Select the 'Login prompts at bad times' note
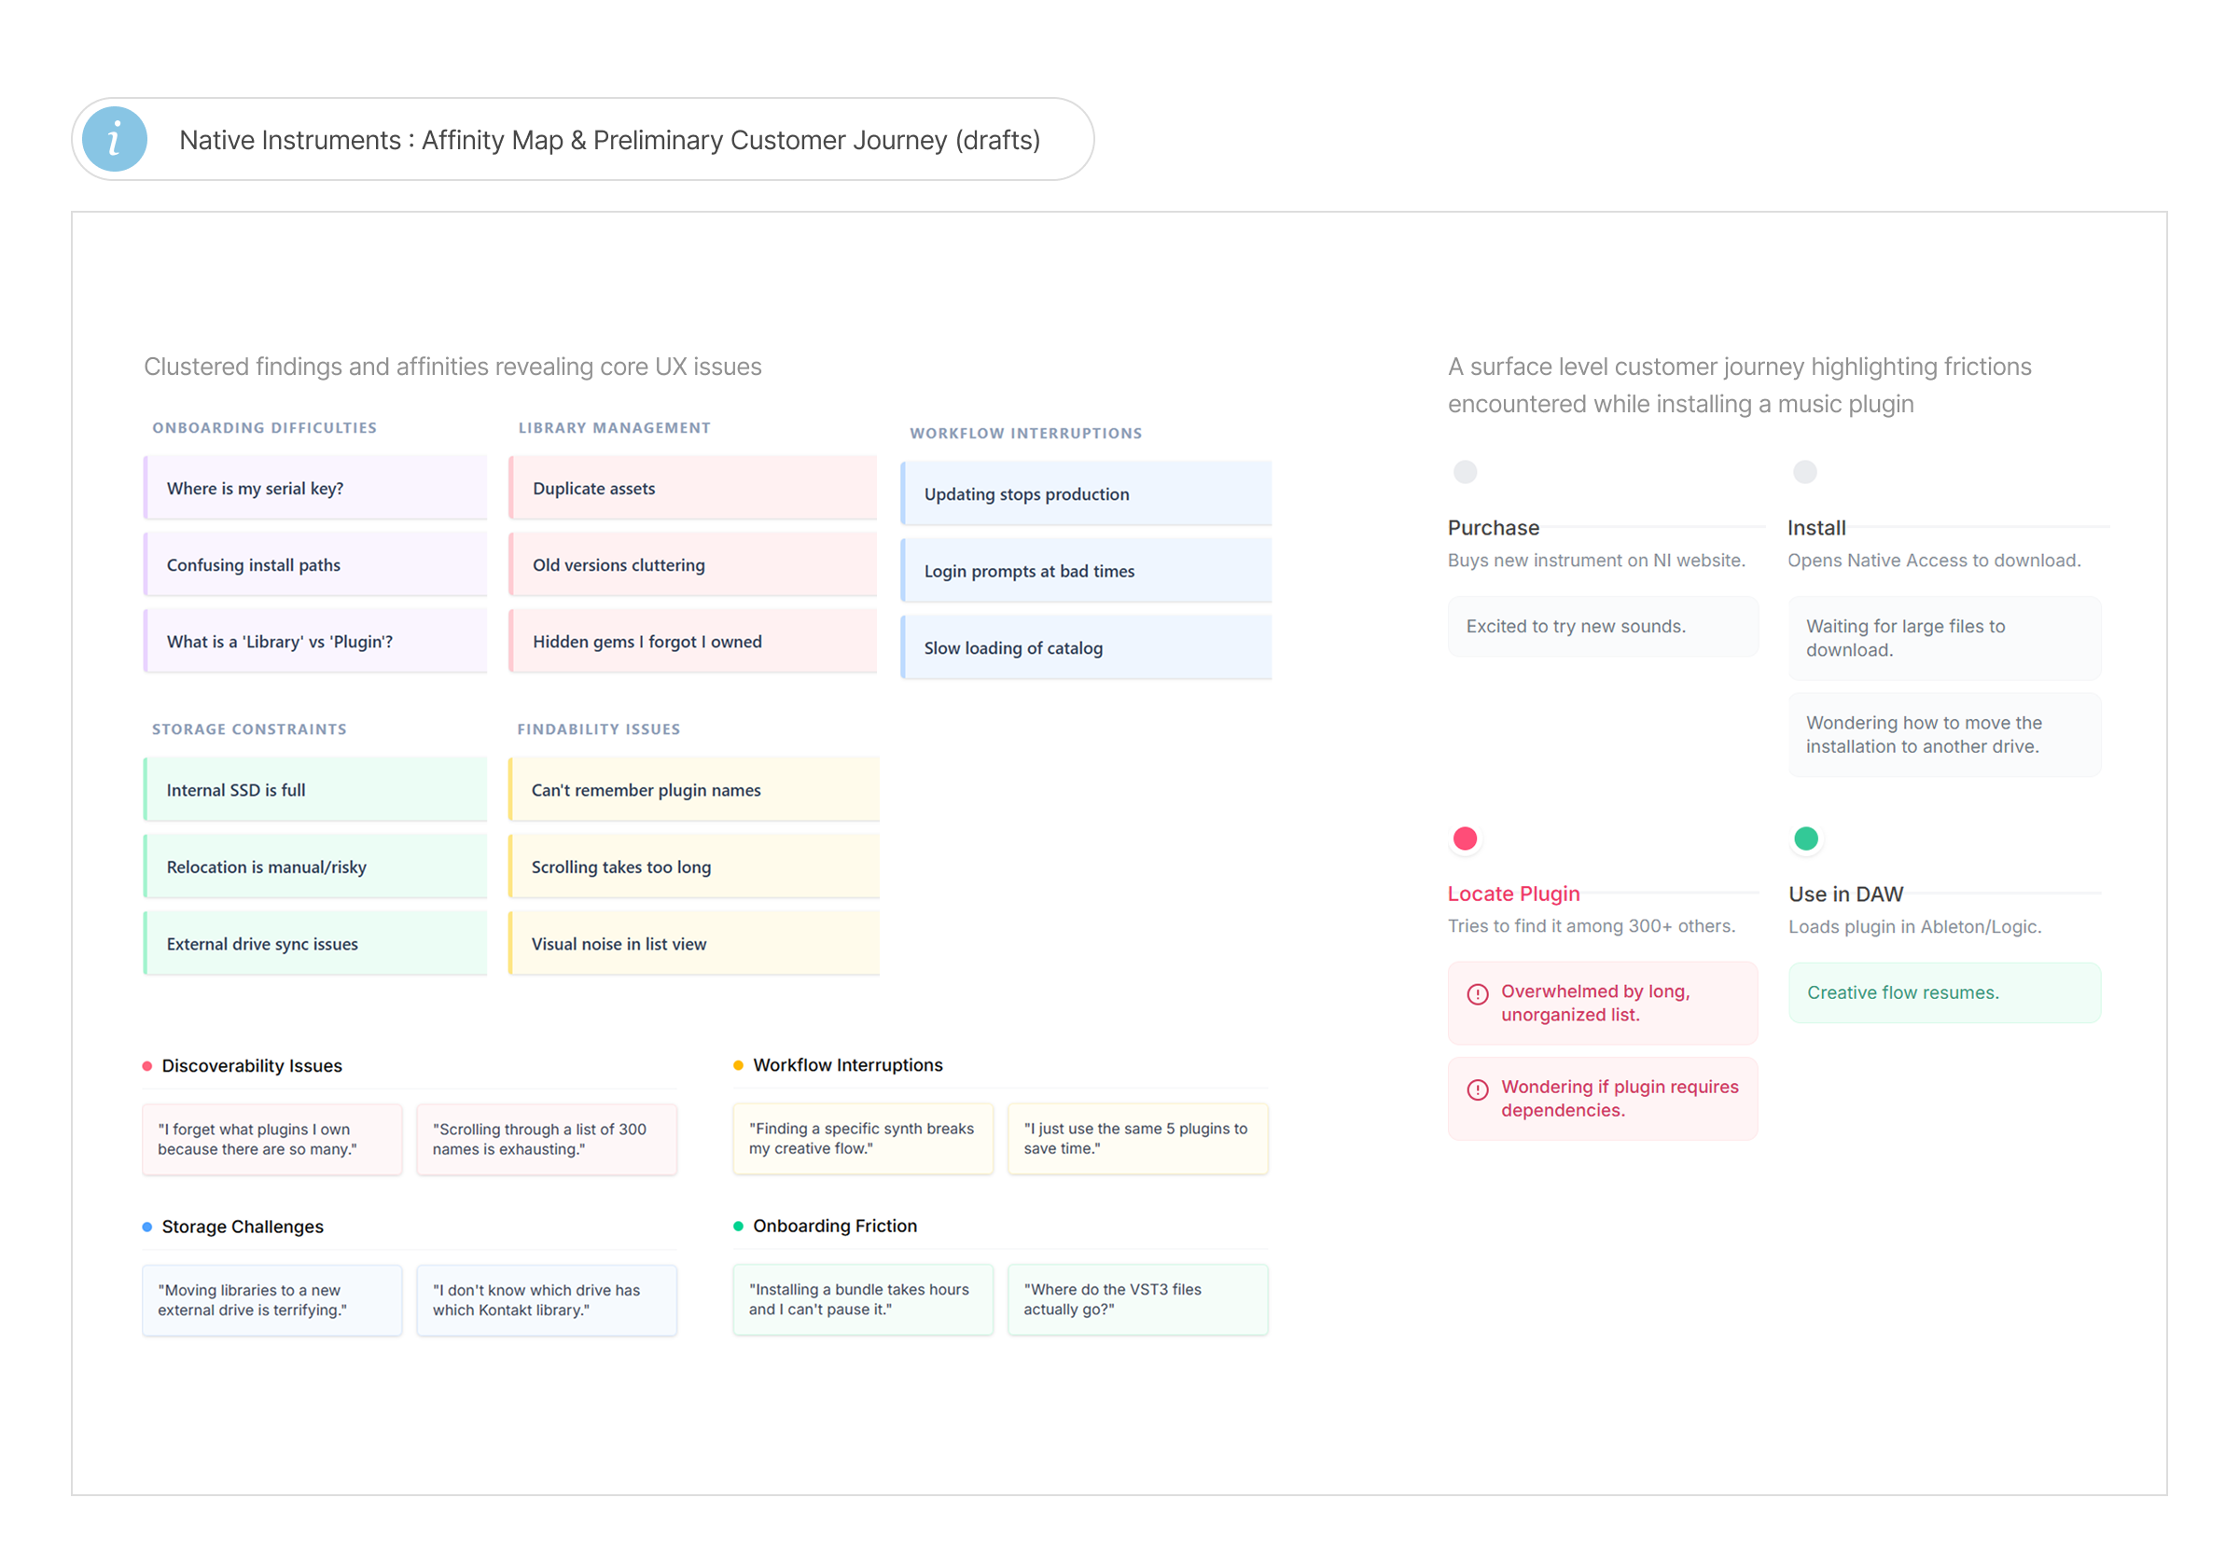 point(1086,571)
